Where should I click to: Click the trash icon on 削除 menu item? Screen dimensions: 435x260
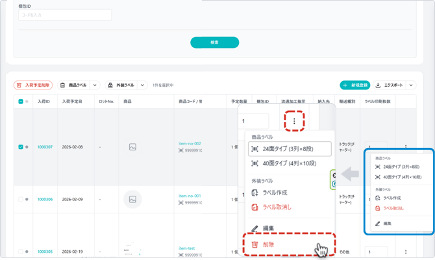255,245
